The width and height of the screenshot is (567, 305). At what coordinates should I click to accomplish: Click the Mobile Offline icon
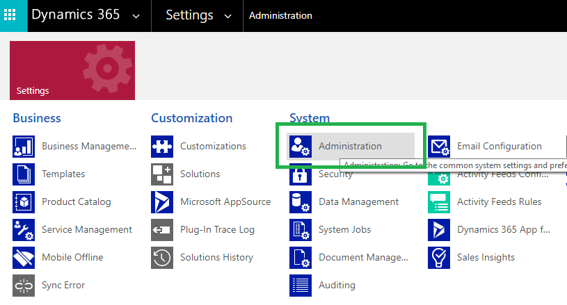[x=24, y=258]
